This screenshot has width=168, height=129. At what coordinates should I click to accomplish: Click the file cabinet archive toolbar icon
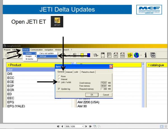click(153, 55)
